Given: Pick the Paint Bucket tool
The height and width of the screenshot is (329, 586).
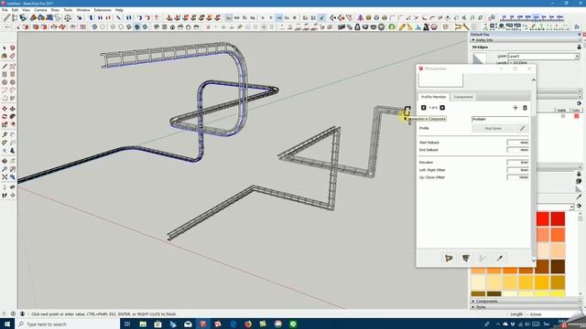Looking at the screenshot, I should [5, 56].
